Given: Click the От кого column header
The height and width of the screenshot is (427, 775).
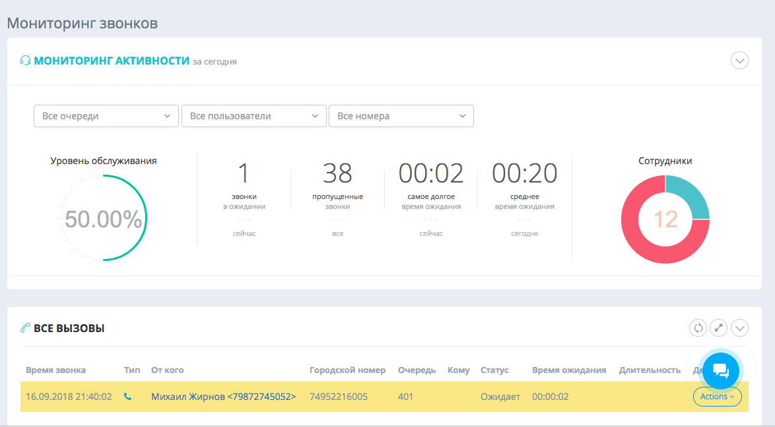Looking at the screenshot, I should click(168, 370).
